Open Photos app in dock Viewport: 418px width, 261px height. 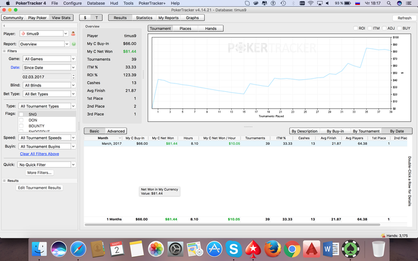156,249
